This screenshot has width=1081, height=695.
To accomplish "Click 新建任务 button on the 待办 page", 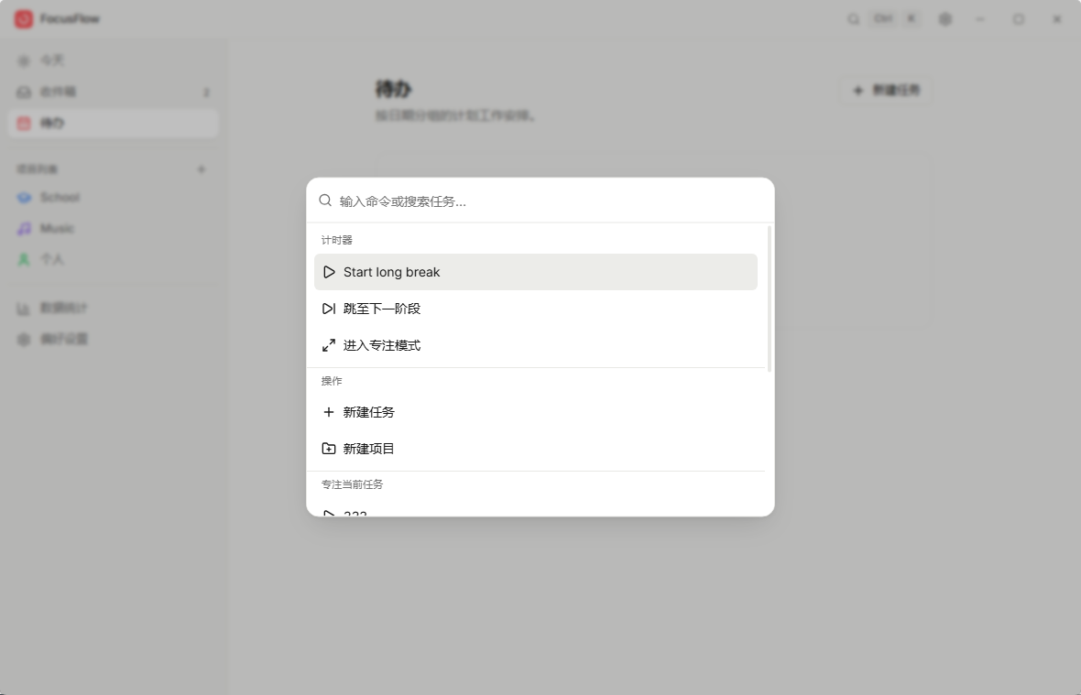I will pos(886,91).
